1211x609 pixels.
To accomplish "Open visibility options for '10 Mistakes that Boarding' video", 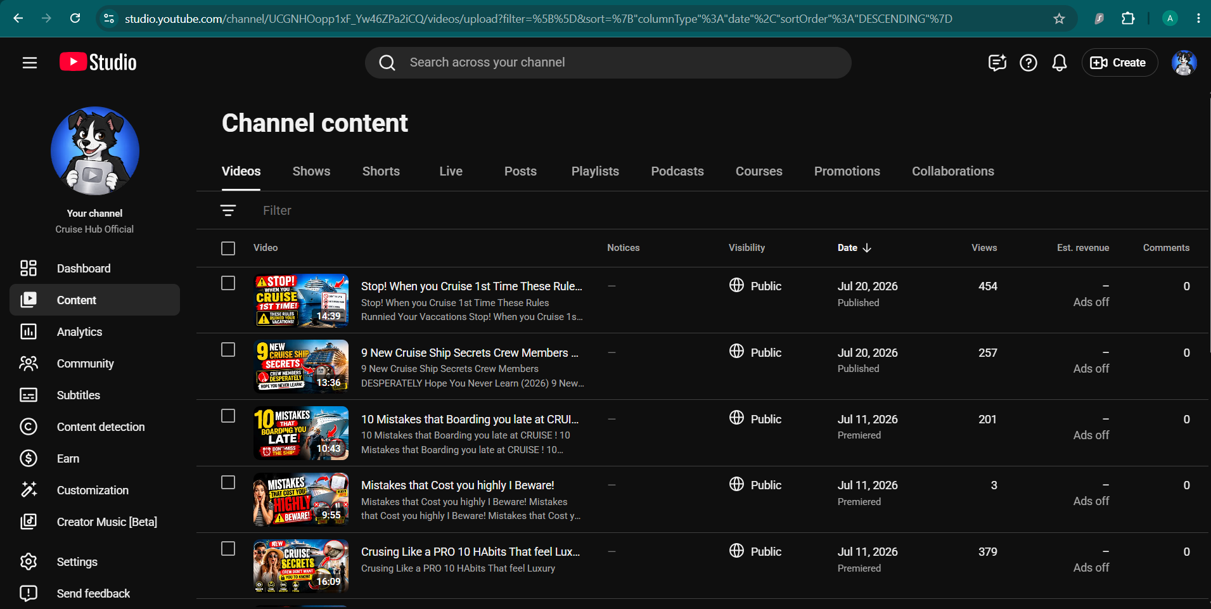I will pyautogui.click(x=755, y=419).
